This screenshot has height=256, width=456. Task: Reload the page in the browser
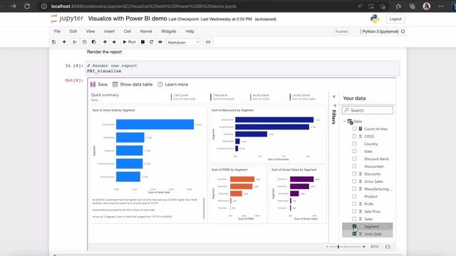[27, 6]
